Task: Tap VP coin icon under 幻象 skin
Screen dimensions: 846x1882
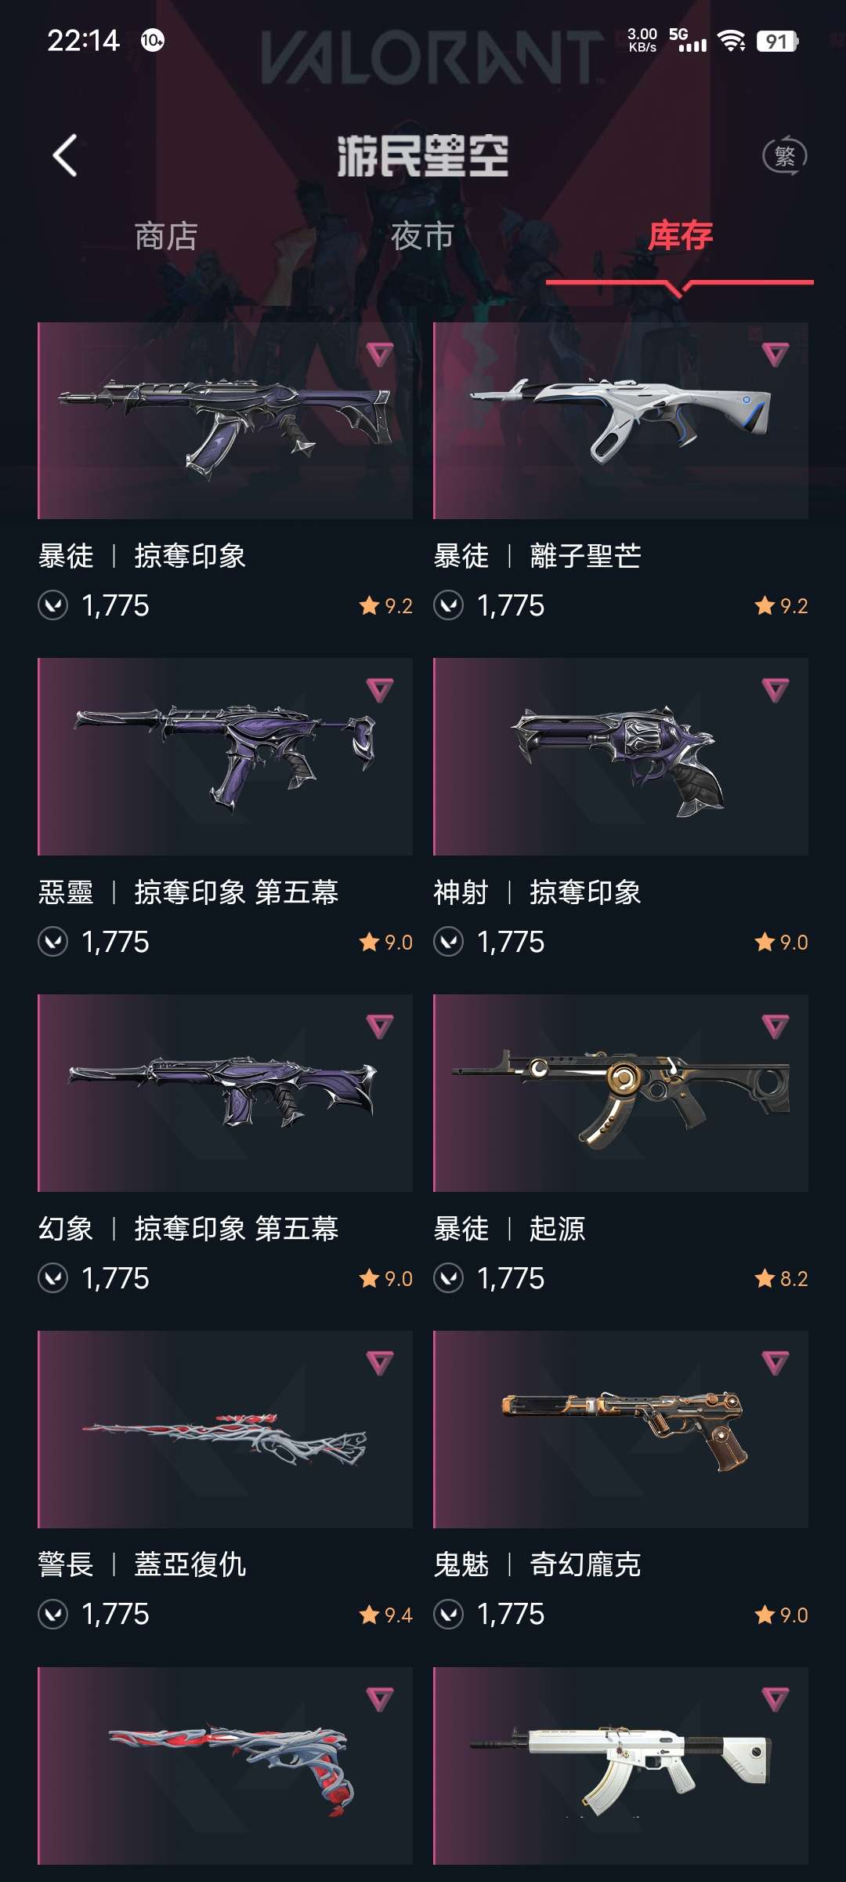Action: tap(53, 1278)
